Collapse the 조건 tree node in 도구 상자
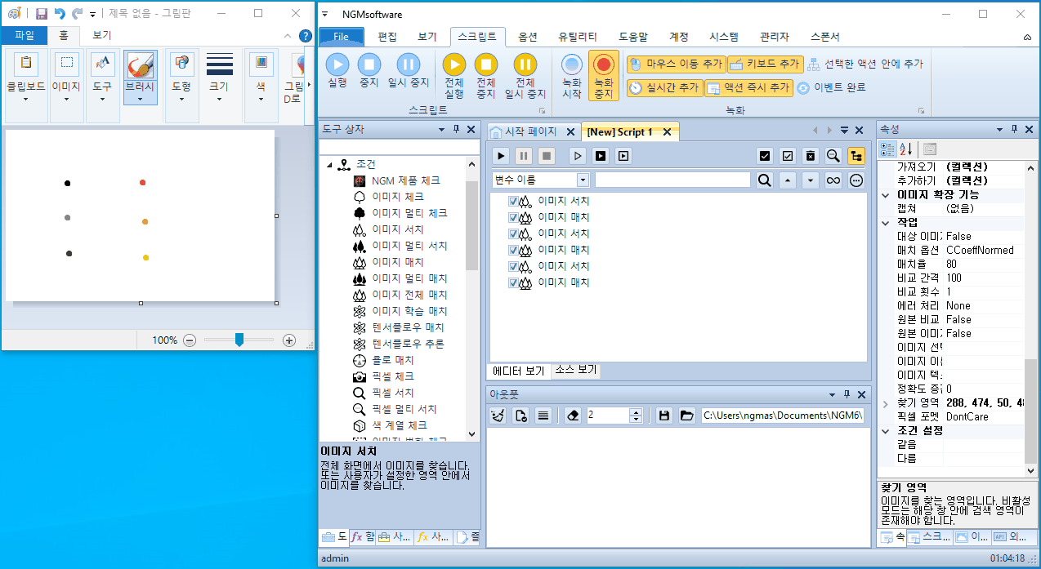The image size is (1041, 569). point(329,164)
